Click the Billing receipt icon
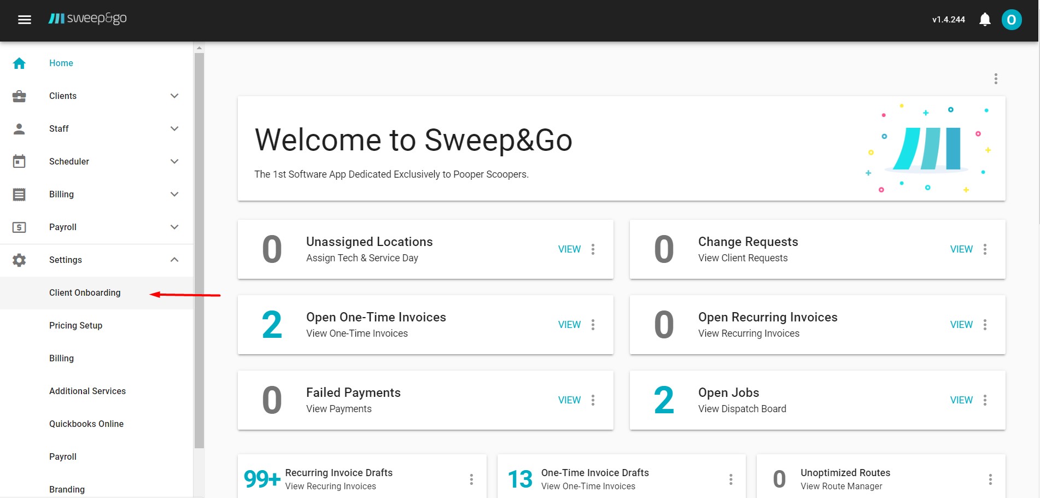The width and height of the screenshot is (1040, 498). [x=19, y=195]
